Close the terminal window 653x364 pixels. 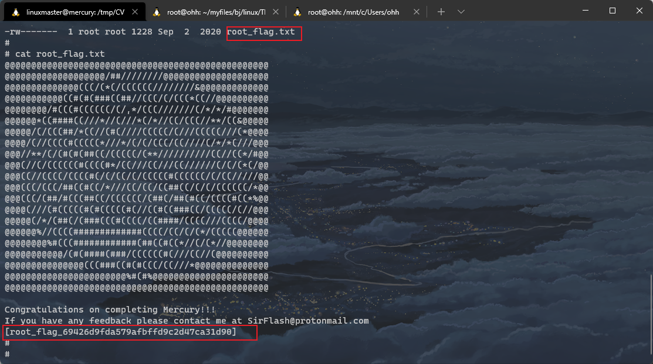640,11
